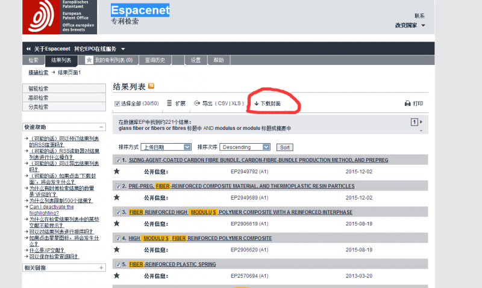Open FIBER-REINFORCED PLASTIC SPRING result
The height and width of the screenshot is (288, 482).
[172, 265]
